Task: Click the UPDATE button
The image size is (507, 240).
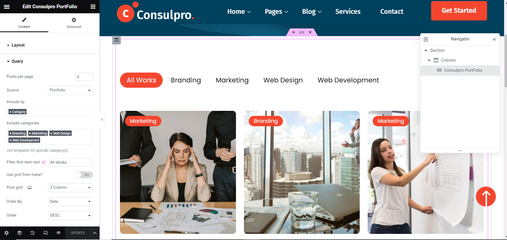Action: [78, 233]
